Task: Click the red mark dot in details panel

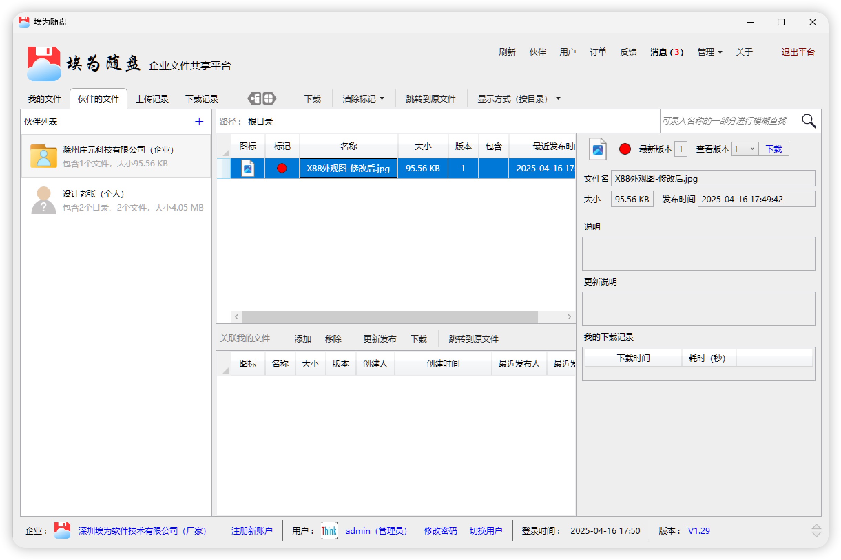Action: tap(625, 149)
